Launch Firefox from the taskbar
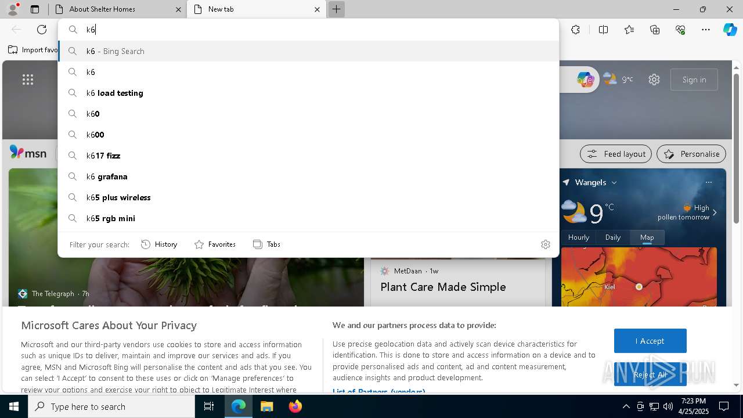The width and height of the screenshot is (743, 418). 295,406
